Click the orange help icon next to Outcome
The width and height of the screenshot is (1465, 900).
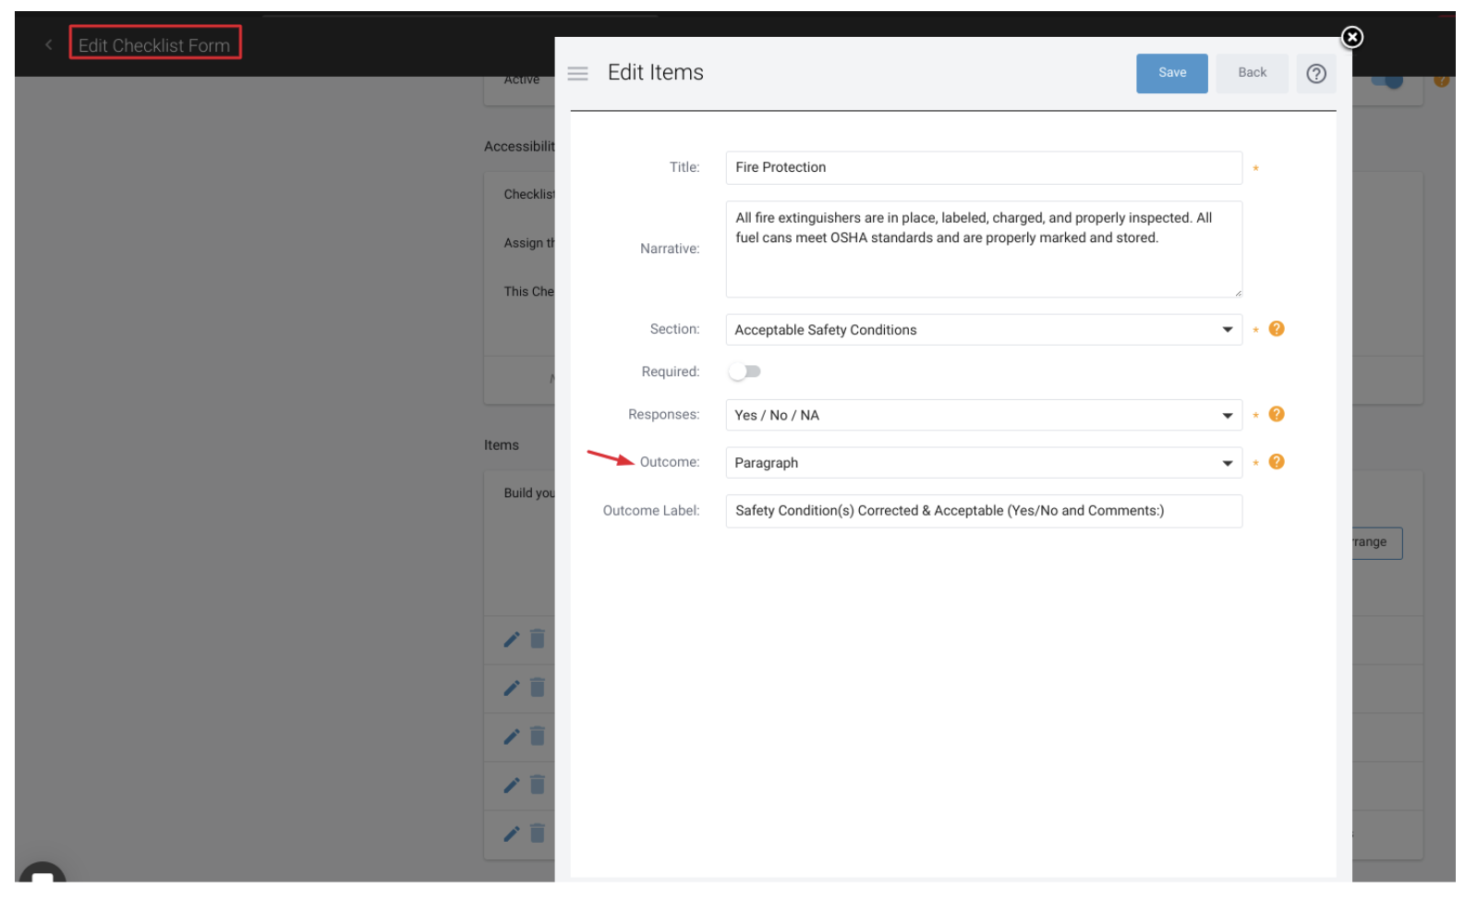(x=1277, y=462)
